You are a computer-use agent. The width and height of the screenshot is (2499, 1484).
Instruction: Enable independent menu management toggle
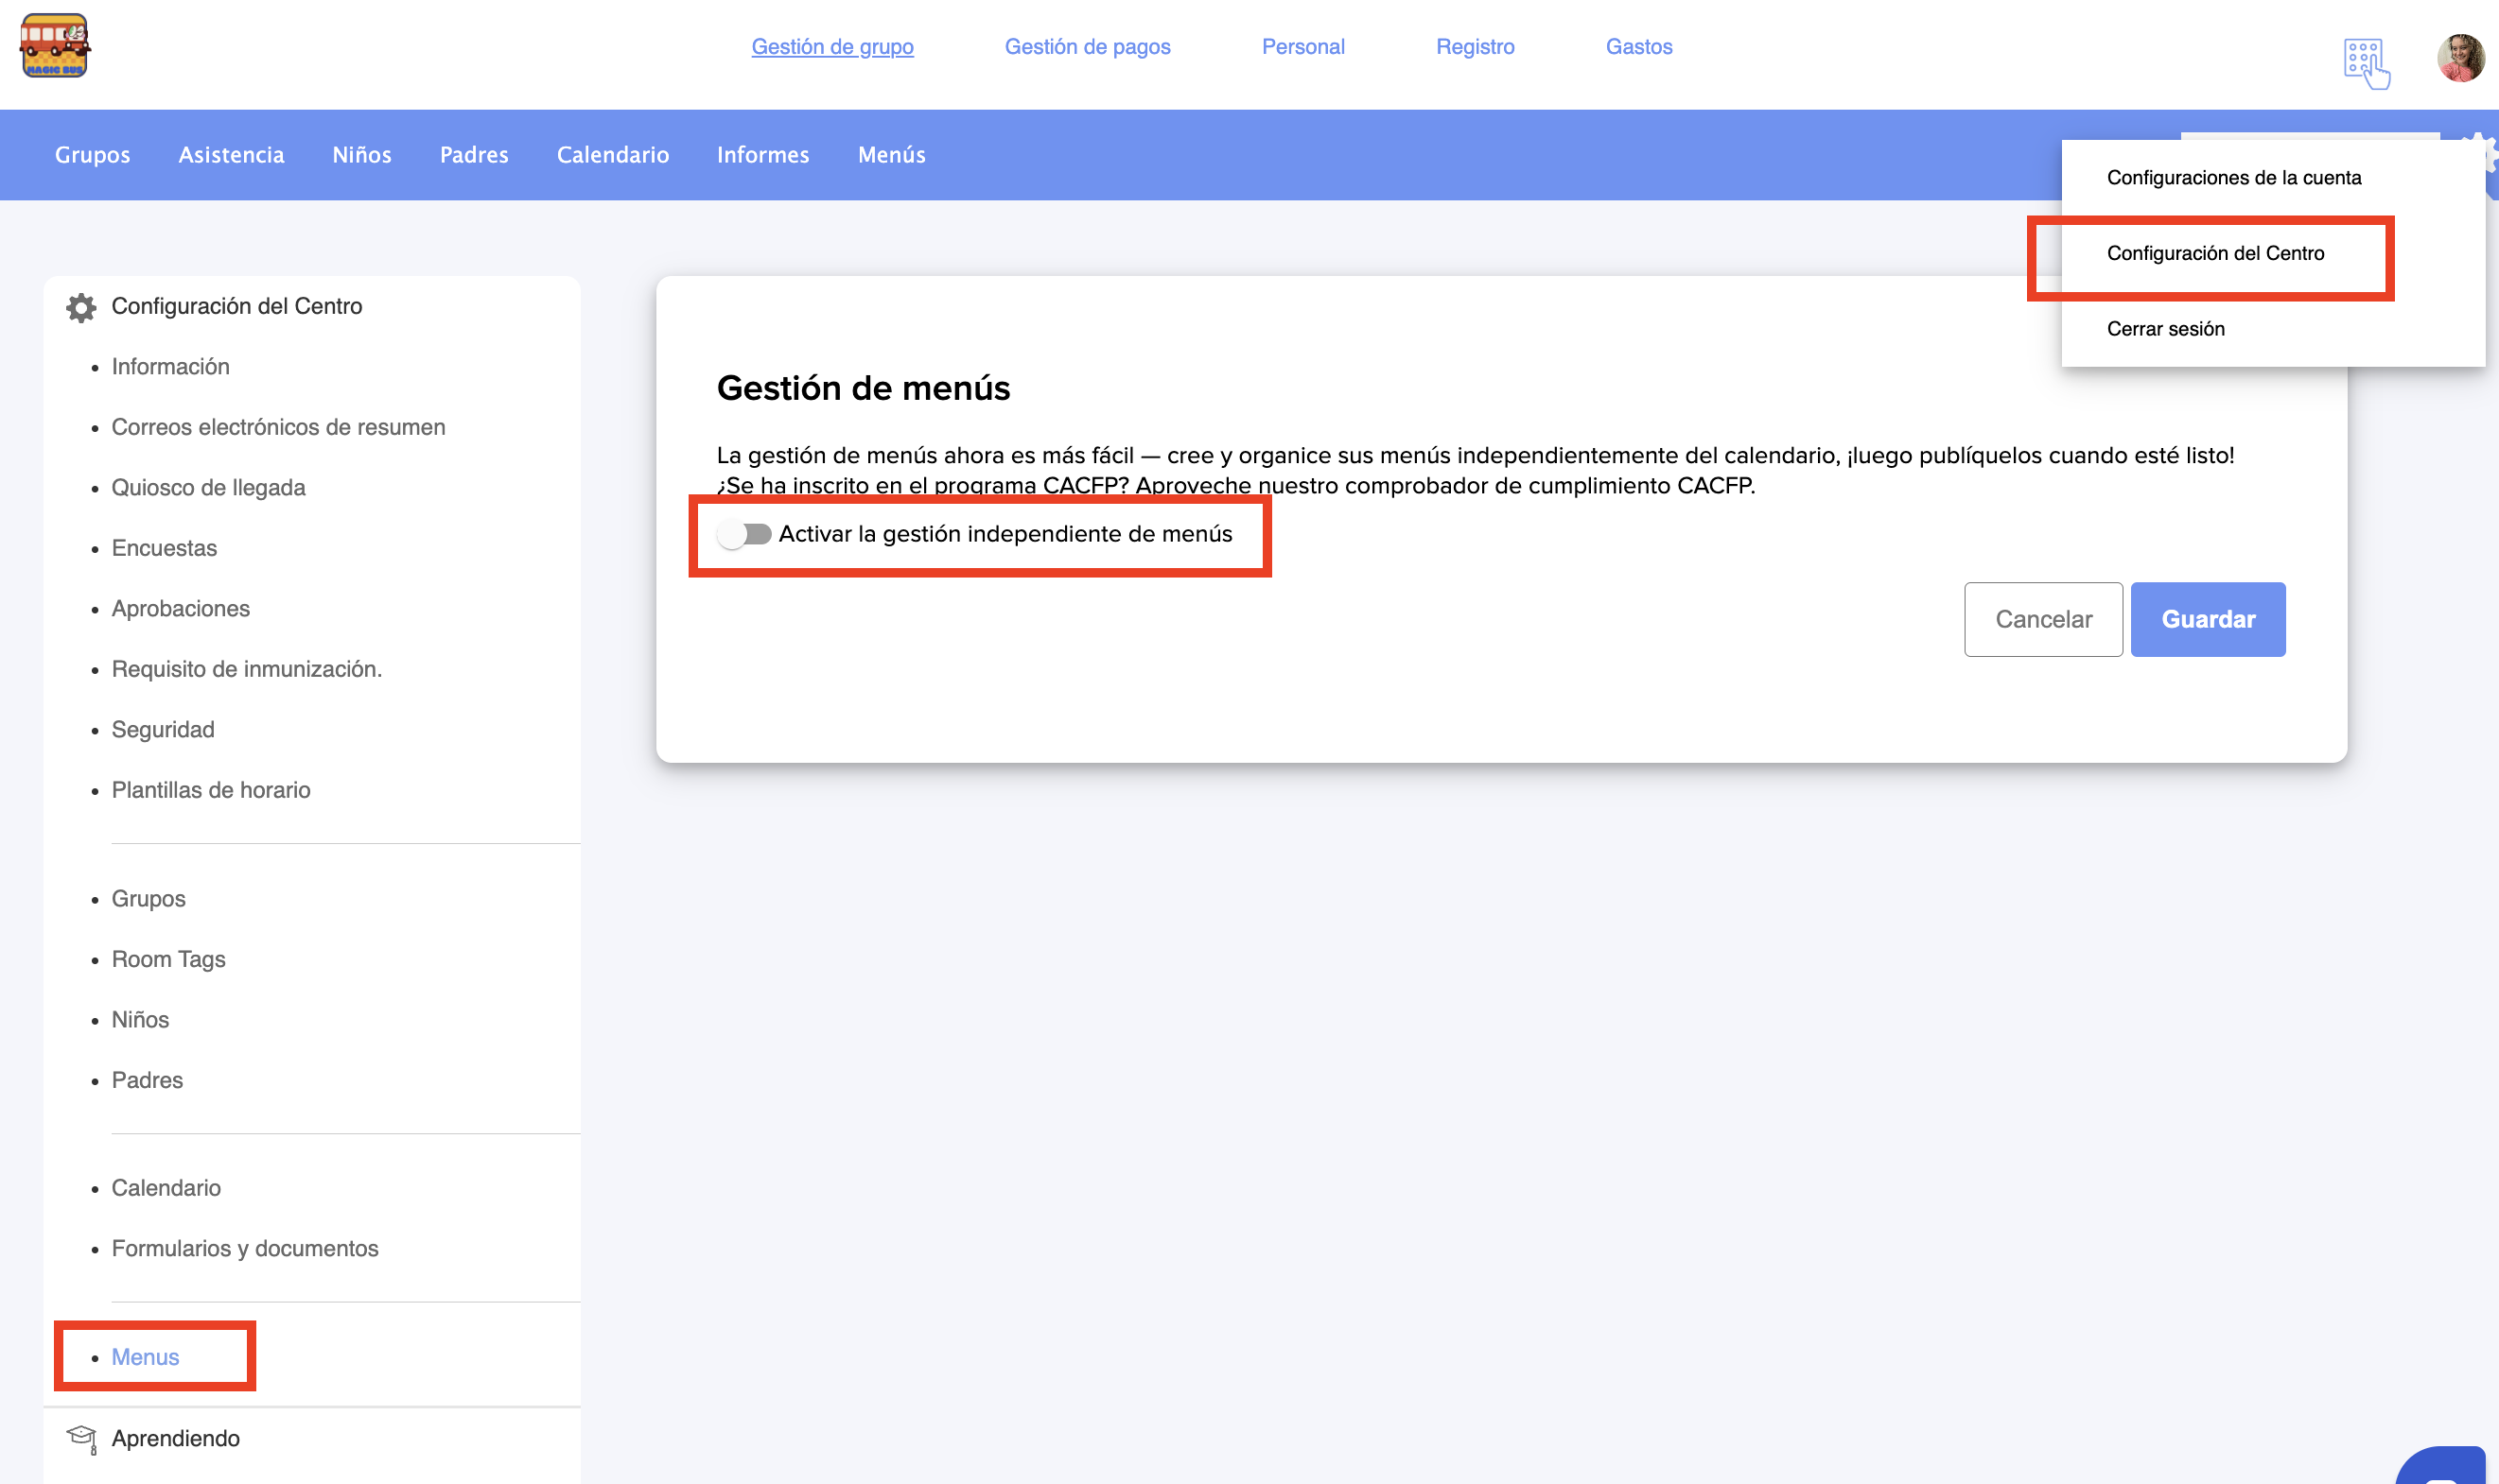(x=745, y=534)
